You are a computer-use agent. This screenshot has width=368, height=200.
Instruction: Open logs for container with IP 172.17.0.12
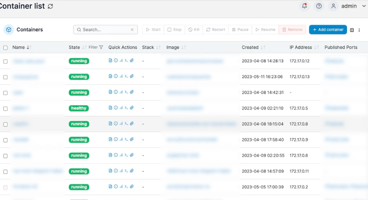click(110, 61)
